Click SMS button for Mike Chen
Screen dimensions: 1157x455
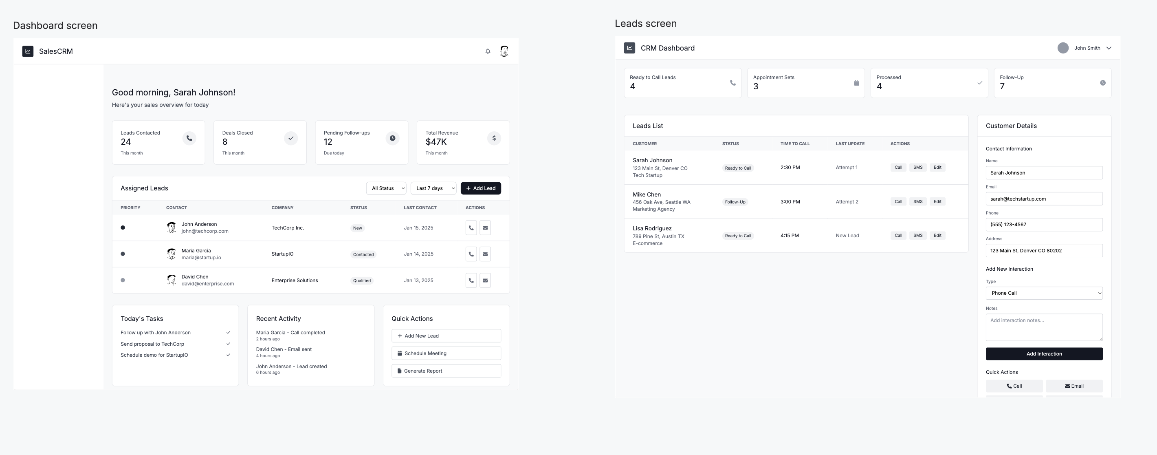point(917,201)
